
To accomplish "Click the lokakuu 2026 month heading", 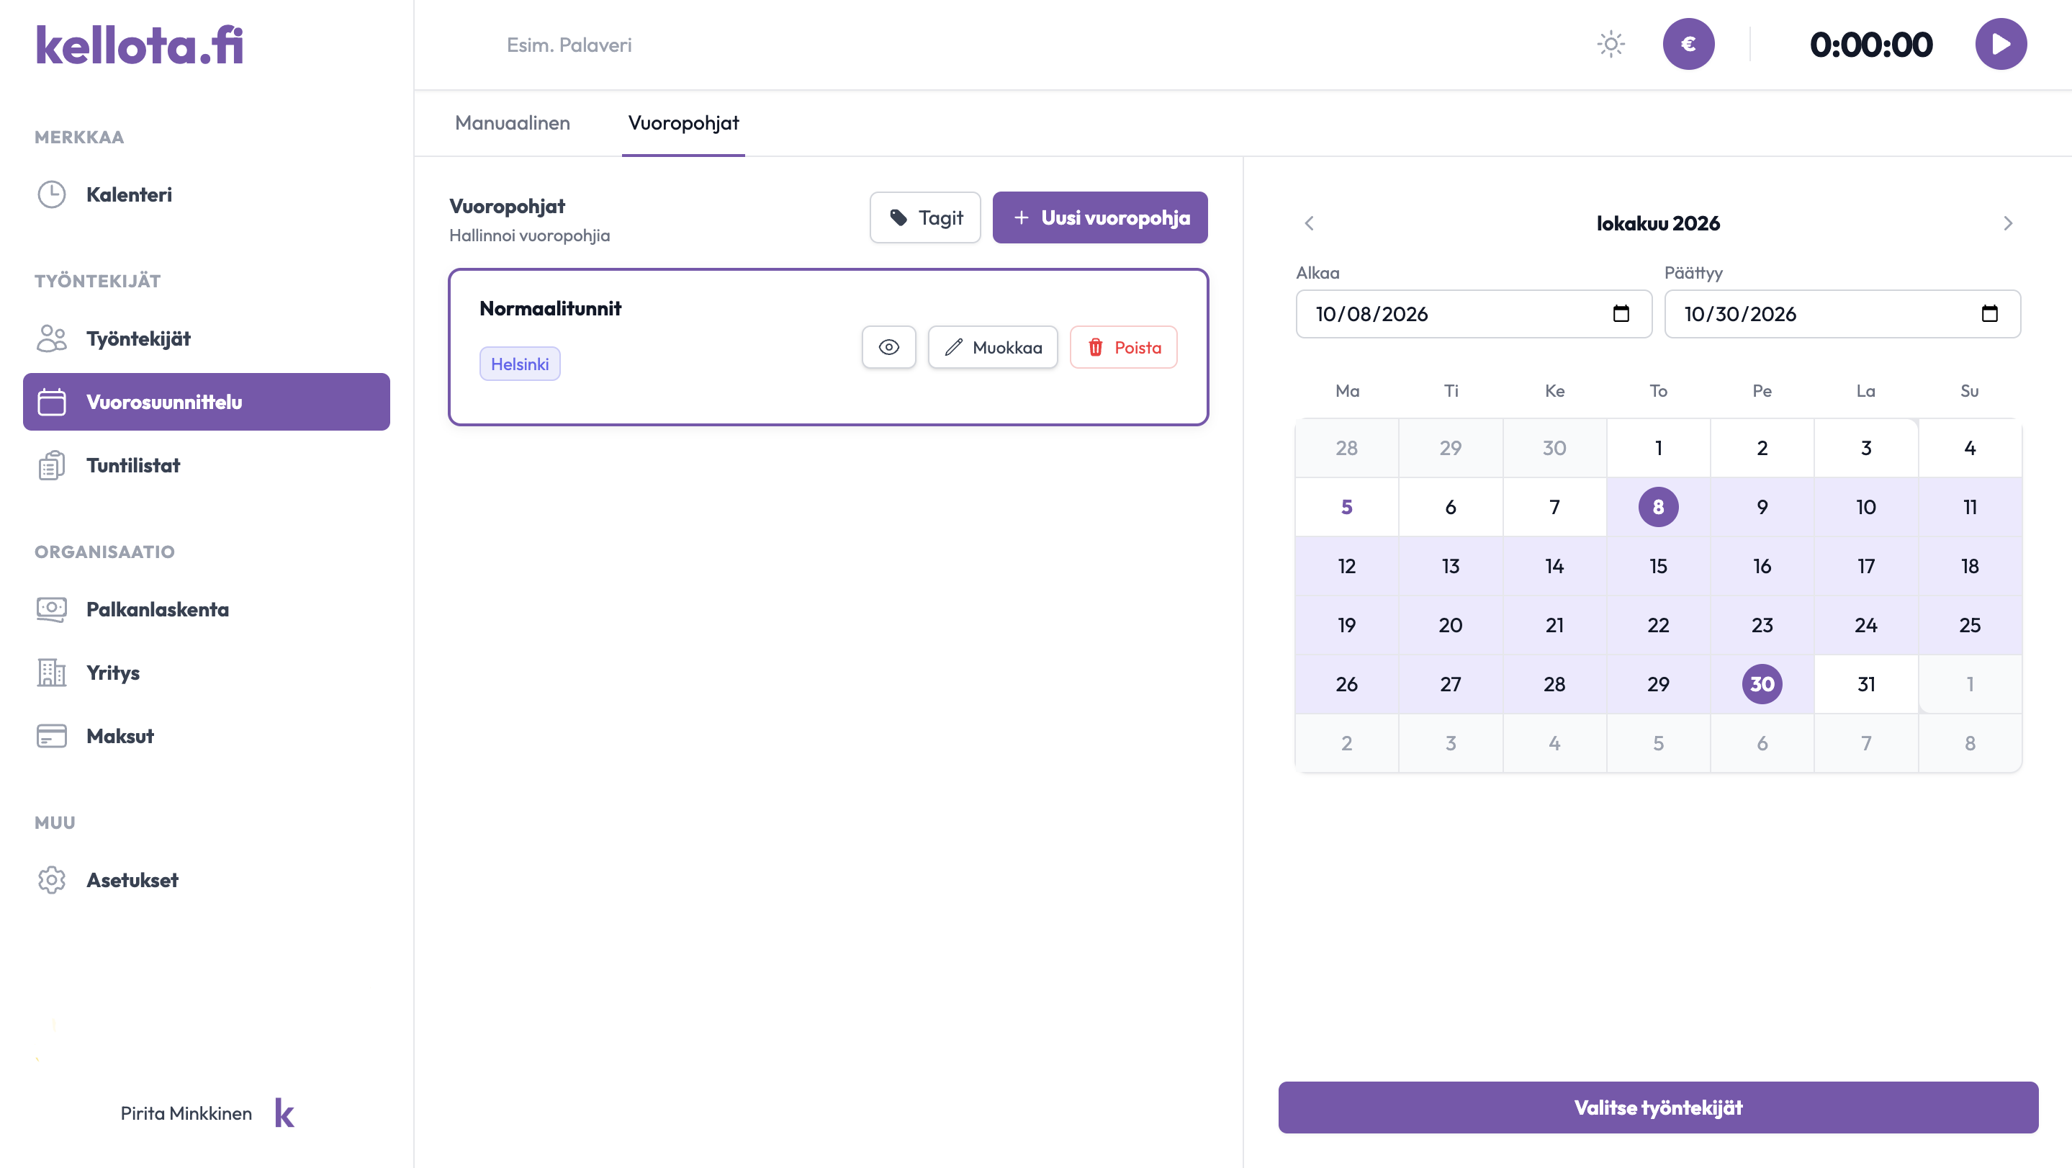I will click(1658, 223).
